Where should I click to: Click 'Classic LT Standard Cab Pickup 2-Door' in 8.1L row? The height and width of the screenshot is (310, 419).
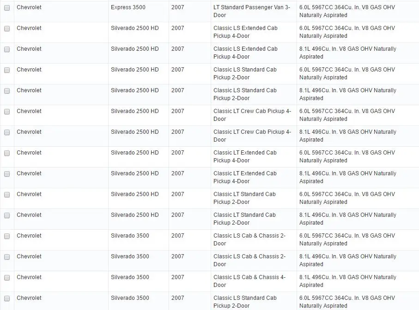(x=244, y=219)
